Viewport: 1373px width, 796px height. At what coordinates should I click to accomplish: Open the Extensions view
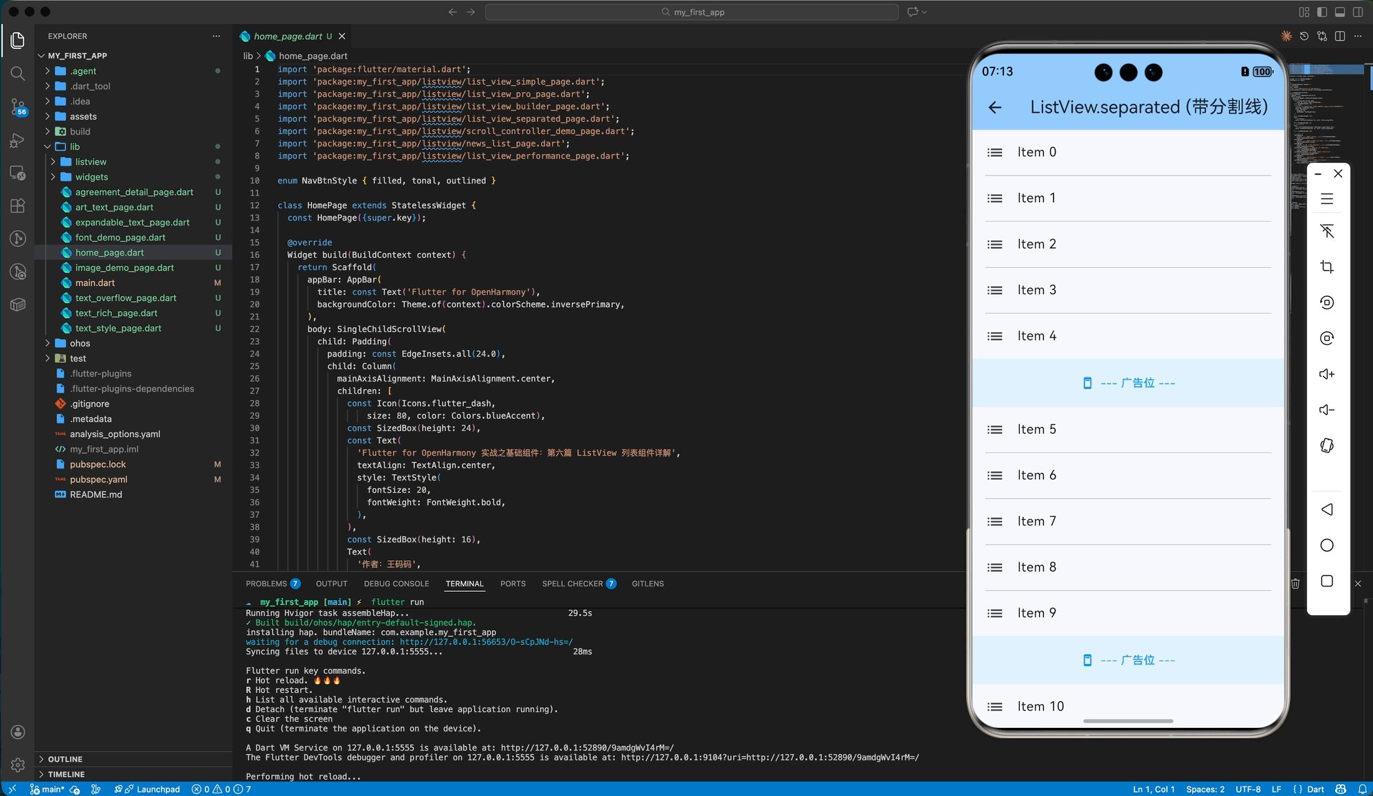18,206
